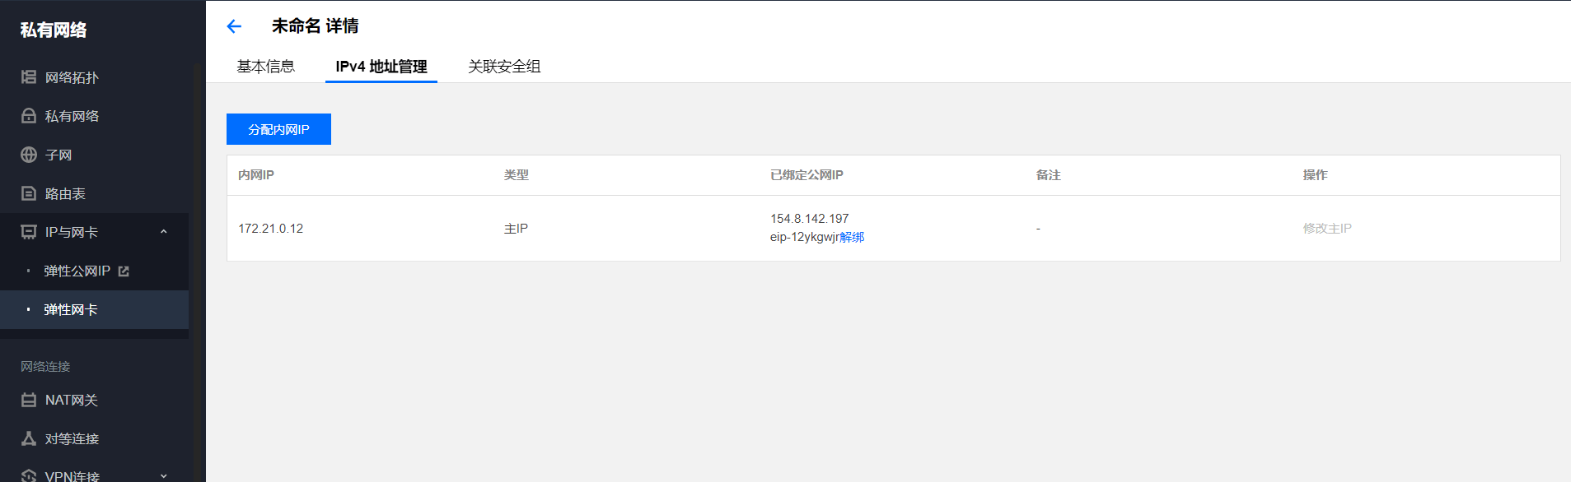Open the 路由表 document icon
The image size is (1571, 482).
tap(29, 193)
